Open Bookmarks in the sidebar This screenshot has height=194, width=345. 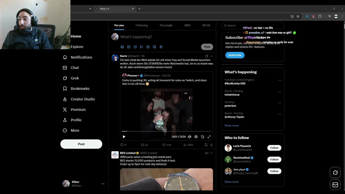click(x=76, y=88)
